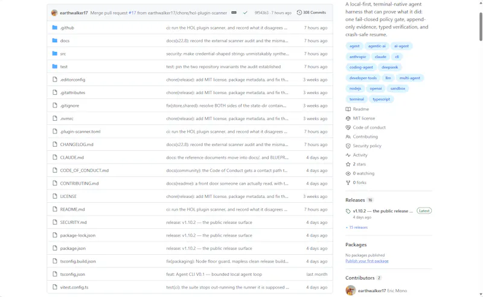
Task: Click the Contributing people icon
Action: (x=348, y=136)
